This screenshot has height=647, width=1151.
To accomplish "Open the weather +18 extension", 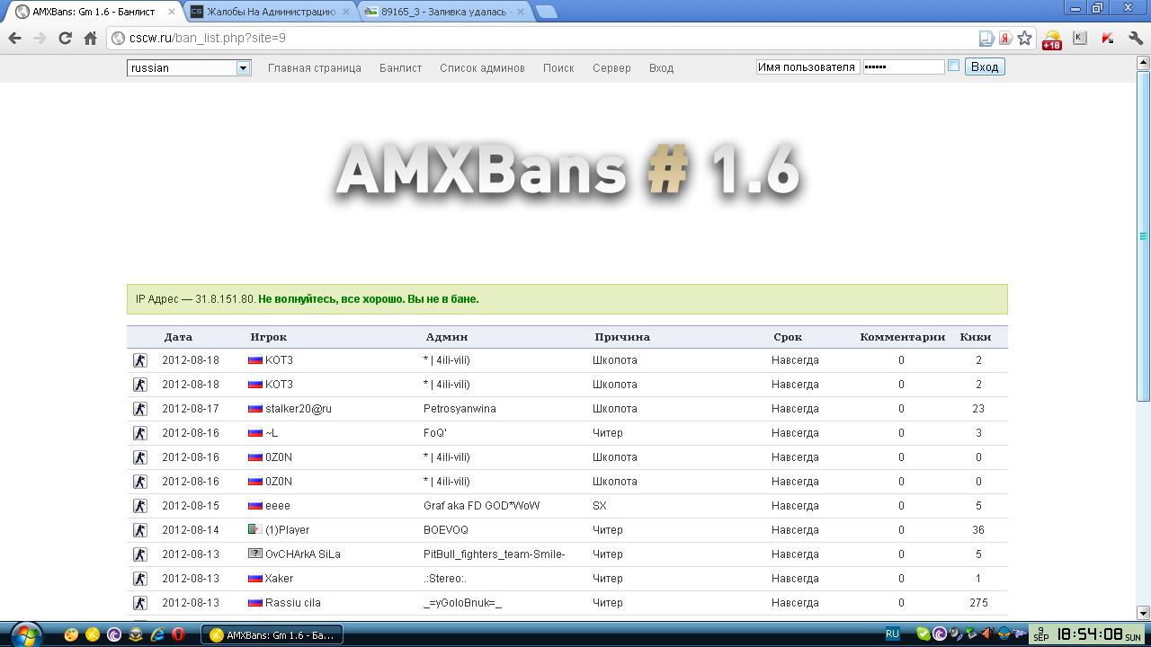I will (x=1051, y=39).
